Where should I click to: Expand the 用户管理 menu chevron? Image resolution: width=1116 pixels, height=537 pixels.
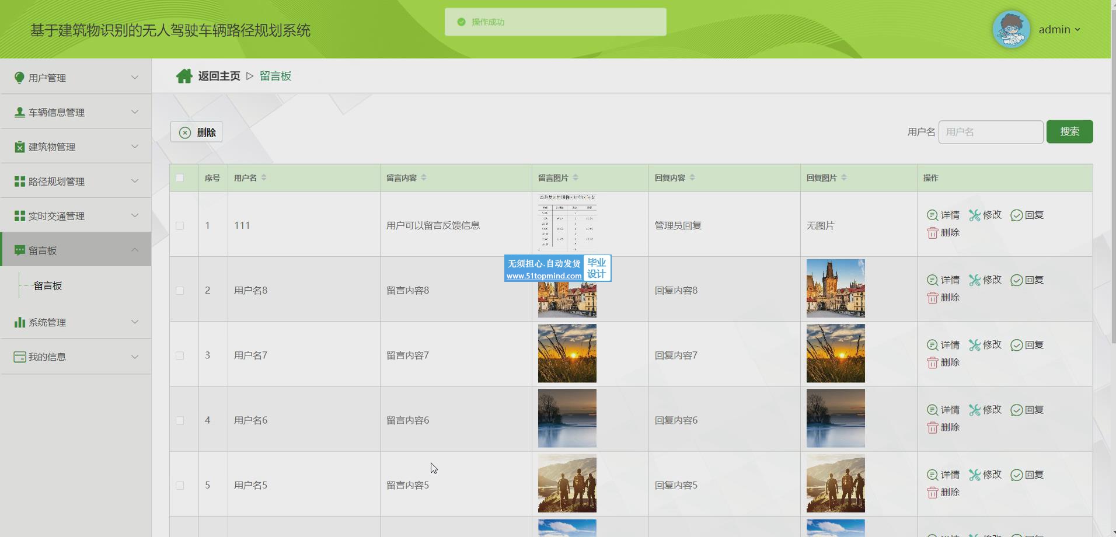pyautogui.click(x=135, y=77)
